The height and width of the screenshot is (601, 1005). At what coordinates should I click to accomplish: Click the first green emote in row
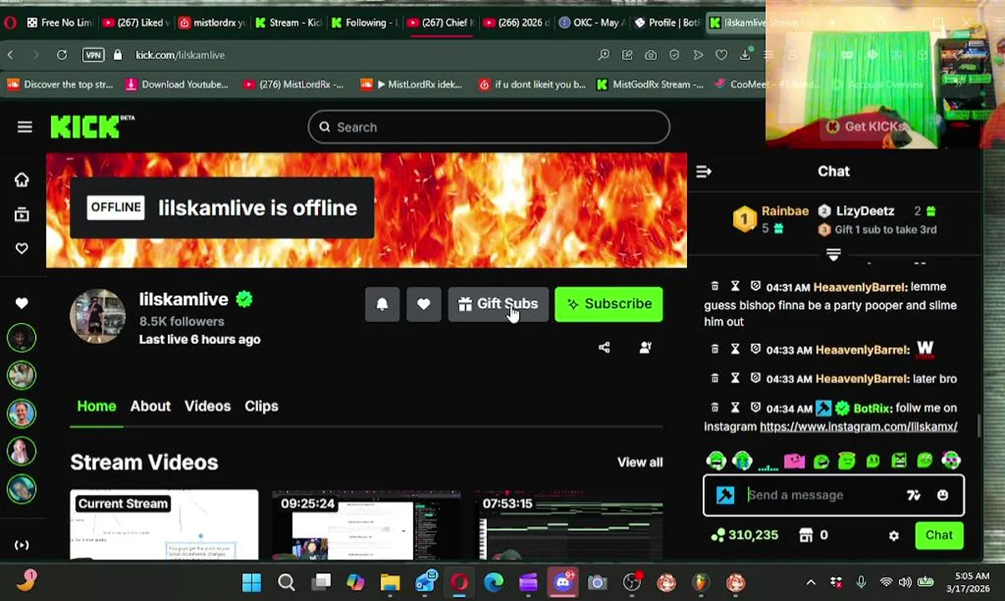715,461
